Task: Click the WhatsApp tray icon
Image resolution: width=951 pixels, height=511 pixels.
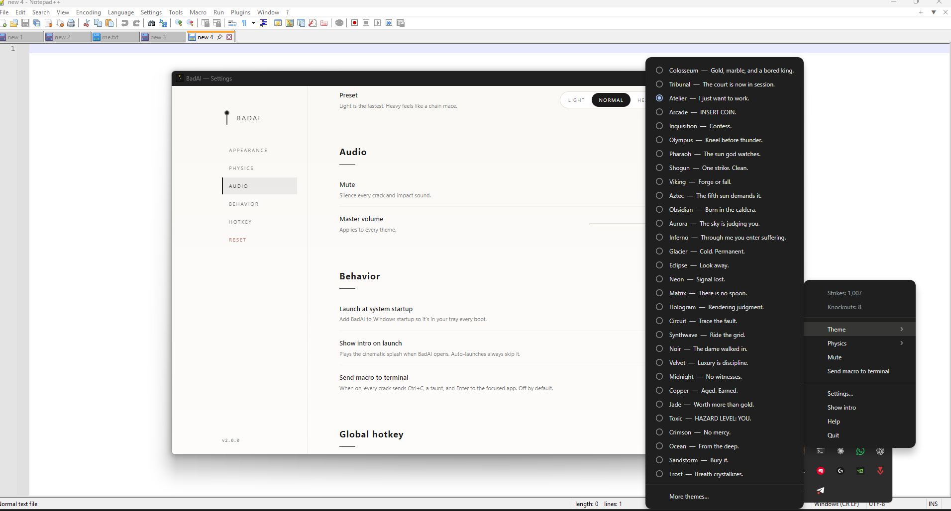Action: (x=860, y=451)
